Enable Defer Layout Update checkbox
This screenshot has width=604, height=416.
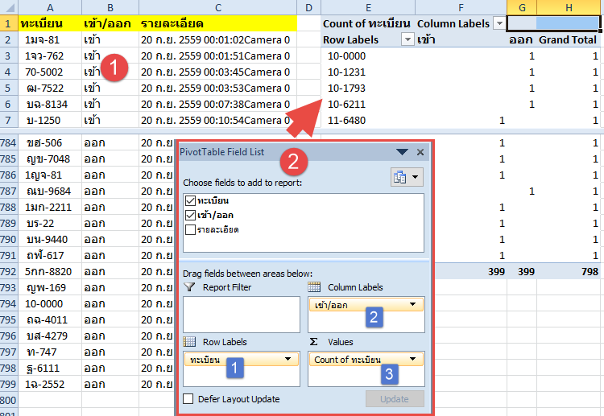[x=188, y=398]
